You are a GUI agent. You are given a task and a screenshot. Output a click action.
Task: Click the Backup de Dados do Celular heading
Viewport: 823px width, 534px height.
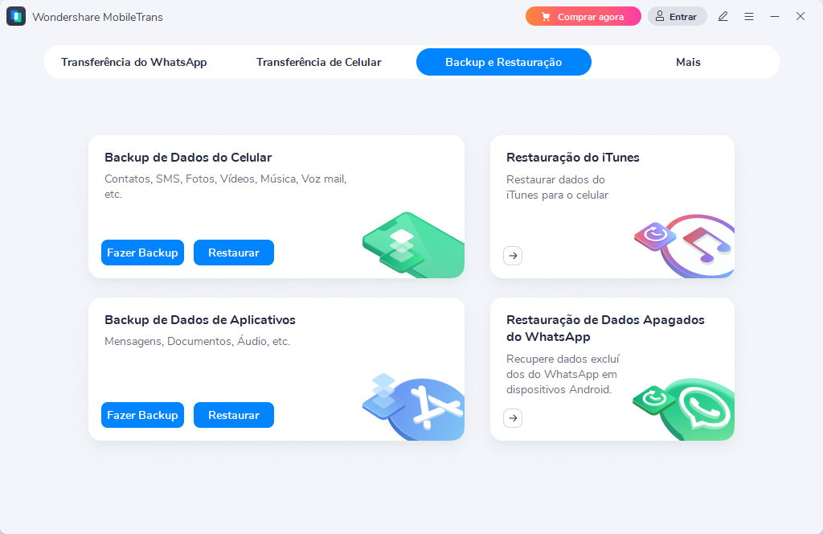coord(188,158)
